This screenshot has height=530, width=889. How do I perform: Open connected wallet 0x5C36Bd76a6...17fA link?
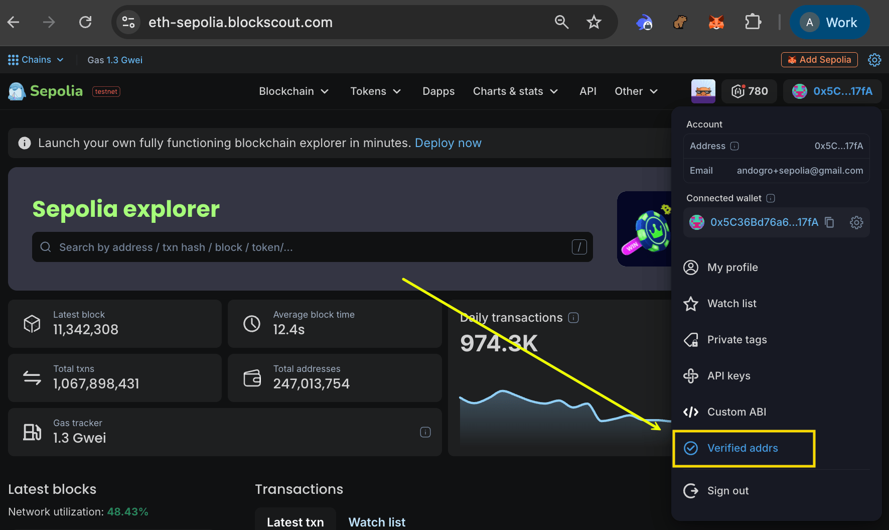764,222
